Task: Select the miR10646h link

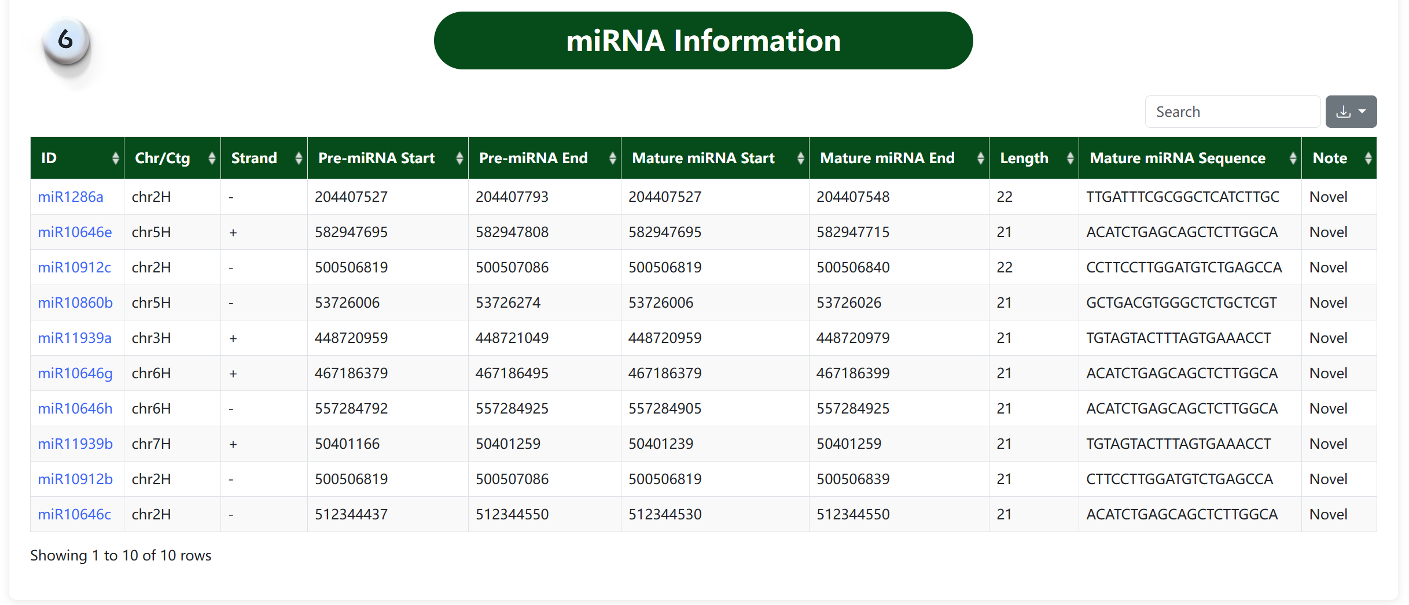Action: click(x=75, y=408)
